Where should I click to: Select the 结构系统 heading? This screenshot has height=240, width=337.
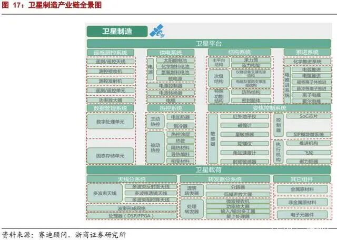tap(240, 52)
